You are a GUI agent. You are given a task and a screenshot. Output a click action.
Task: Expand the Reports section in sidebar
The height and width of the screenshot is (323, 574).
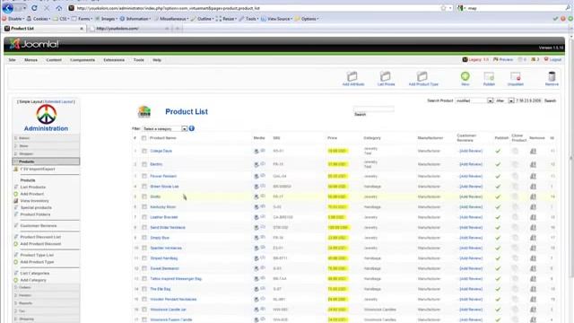pyautogui.click(x=46, y=303)
